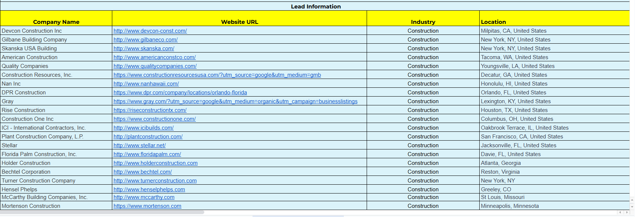The height and width of the screenshot is (217, 635).
Task: Select the Website URL header cell
Action: point(239,18)
